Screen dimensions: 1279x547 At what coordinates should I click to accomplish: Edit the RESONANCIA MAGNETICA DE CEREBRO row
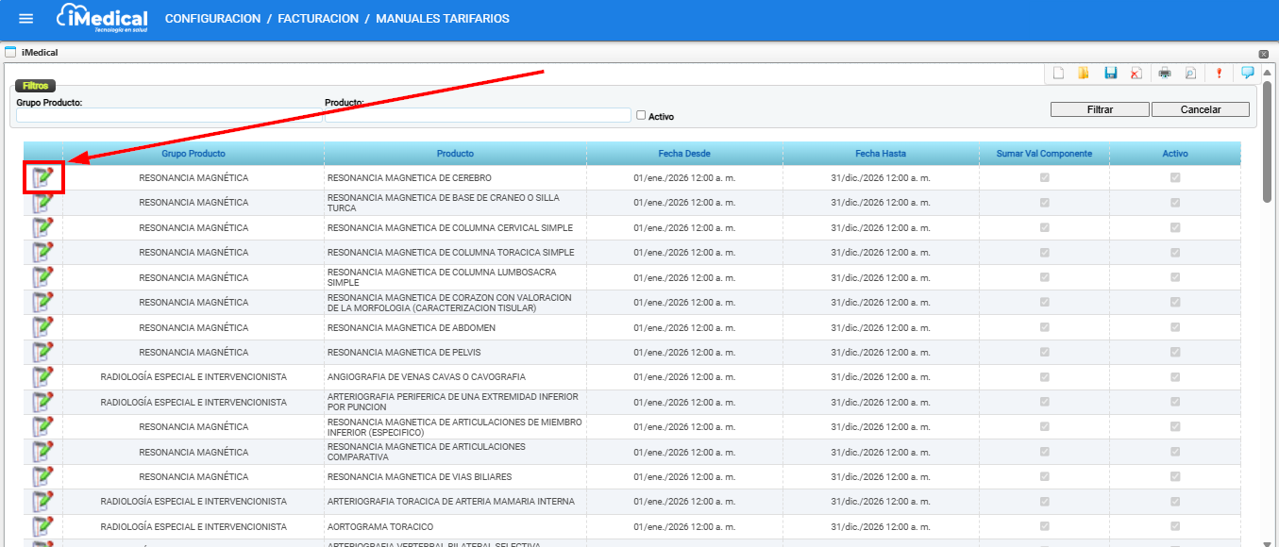click(42, 177)
